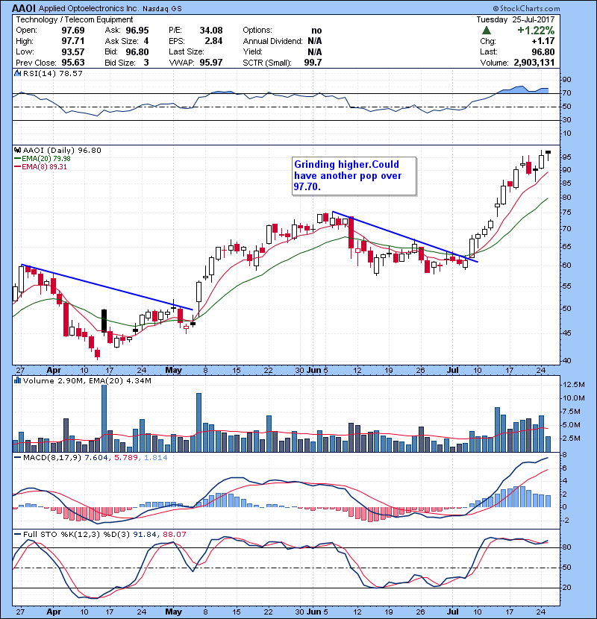Image resolution: width=597 pixels, height=619 pixels.
Task: Click the Annual Dividend N/A value
Action: tap(314, 41)
